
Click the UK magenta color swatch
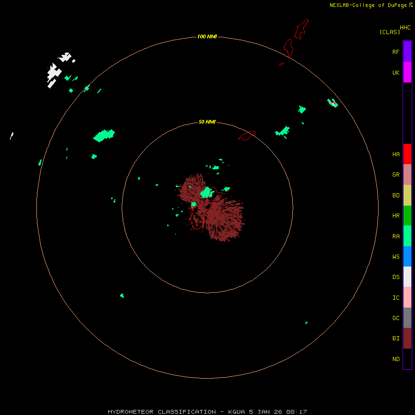coord(407,72)
